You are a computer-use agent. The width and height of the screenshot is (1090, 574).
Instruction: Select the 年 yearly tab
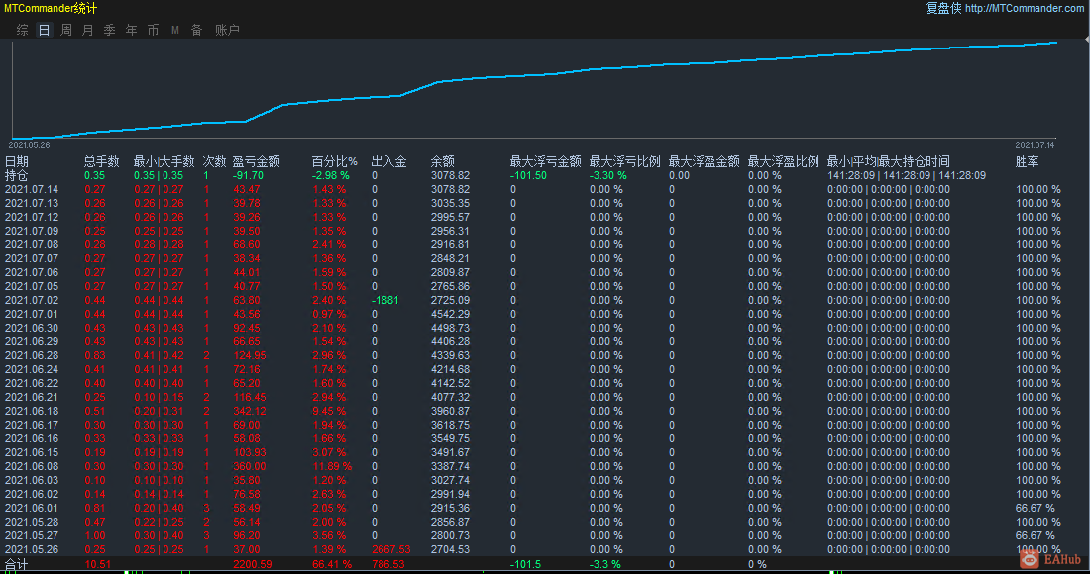(132, 30)
